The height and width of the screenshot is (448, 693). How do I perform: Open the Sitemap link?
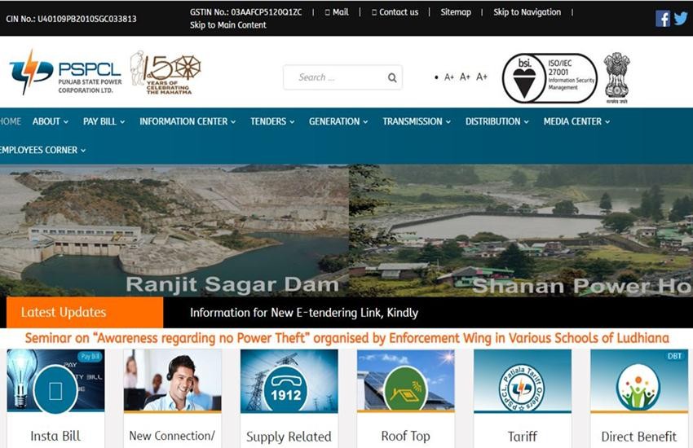point(456,12)
